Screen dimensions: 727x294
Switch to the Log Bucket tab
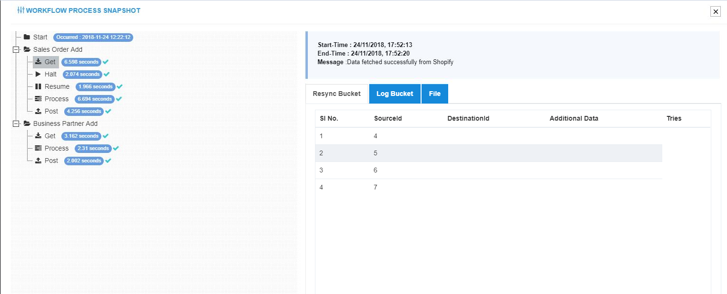(x=394, y=94)
